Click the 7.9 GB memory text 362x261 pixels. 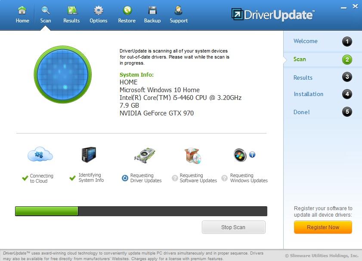point(129,106)
